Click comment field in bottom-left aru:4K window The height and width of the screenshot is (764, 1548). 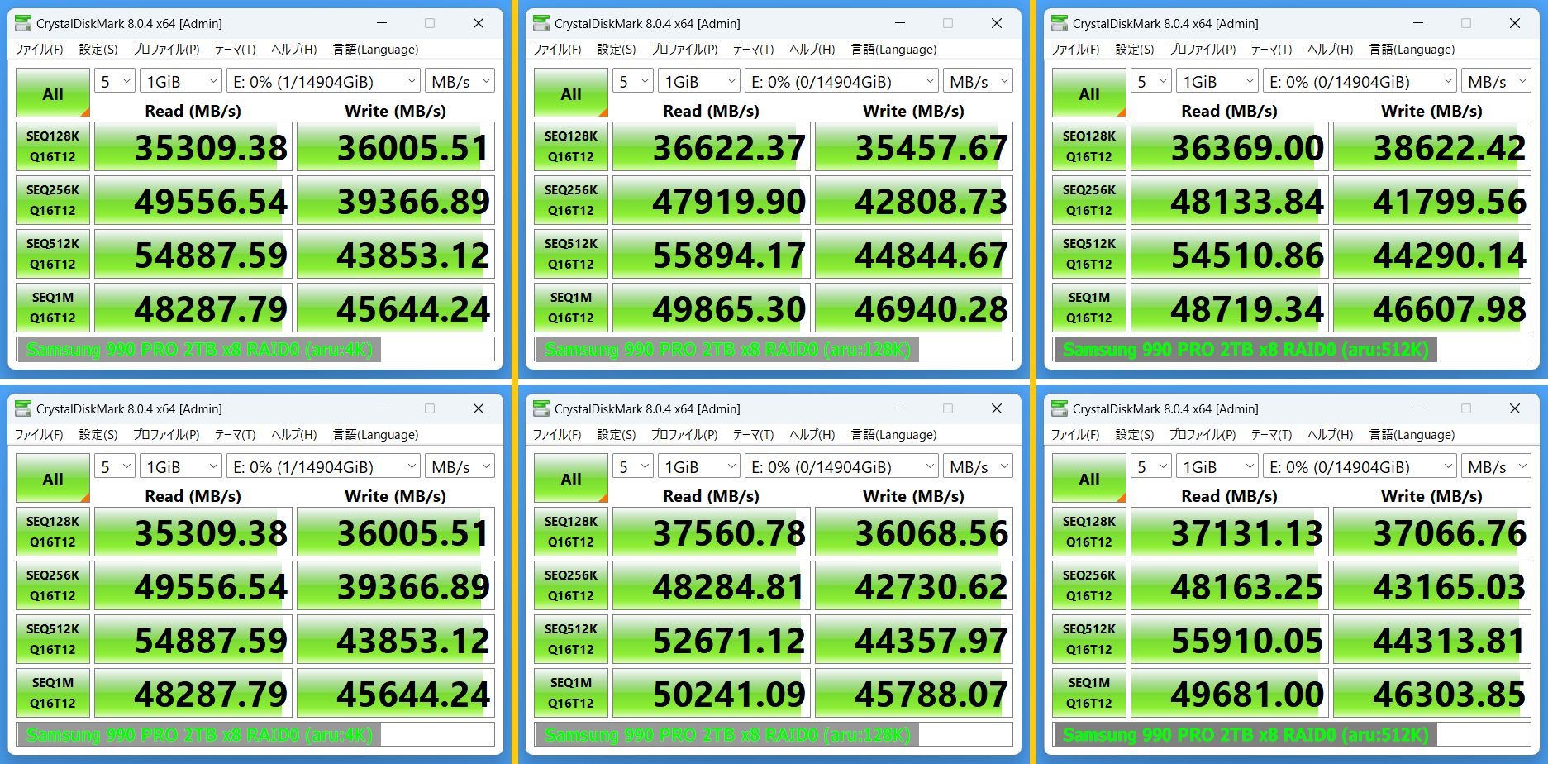[255, 734]
